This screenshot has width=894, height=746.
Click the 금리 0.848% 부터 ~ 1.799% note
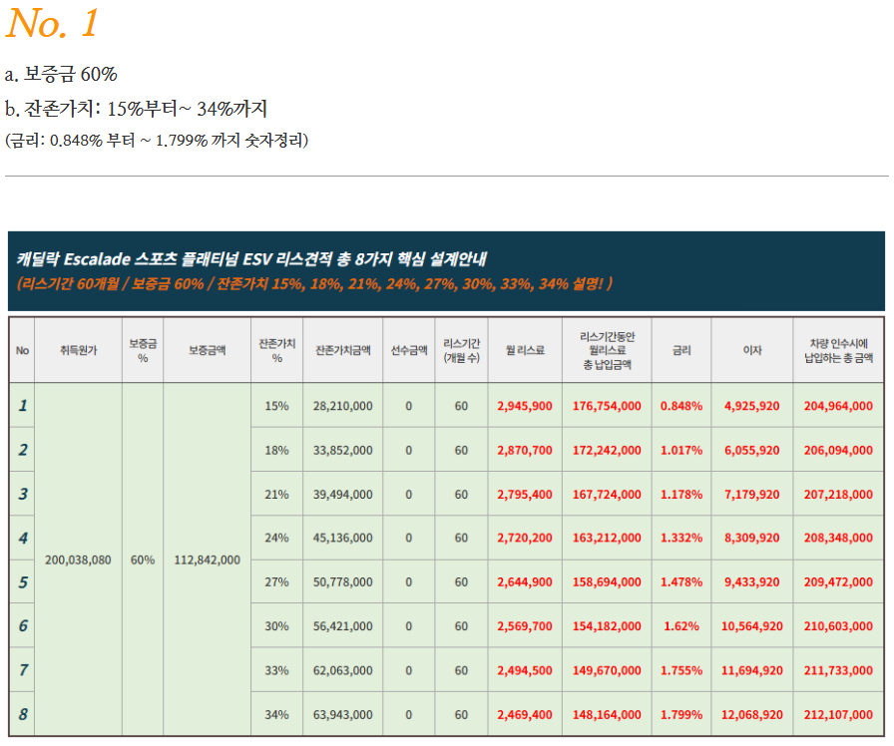[157, 141]
